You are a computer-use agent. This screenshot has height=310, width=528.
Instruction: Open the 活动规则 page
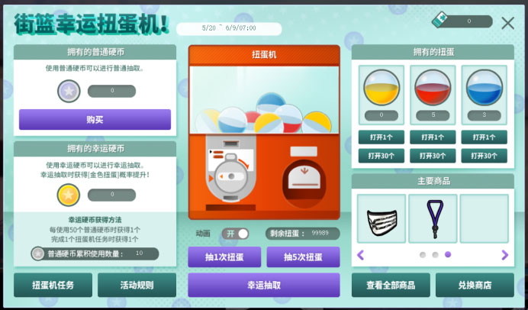pyautogui.click(x=137, y=285)
